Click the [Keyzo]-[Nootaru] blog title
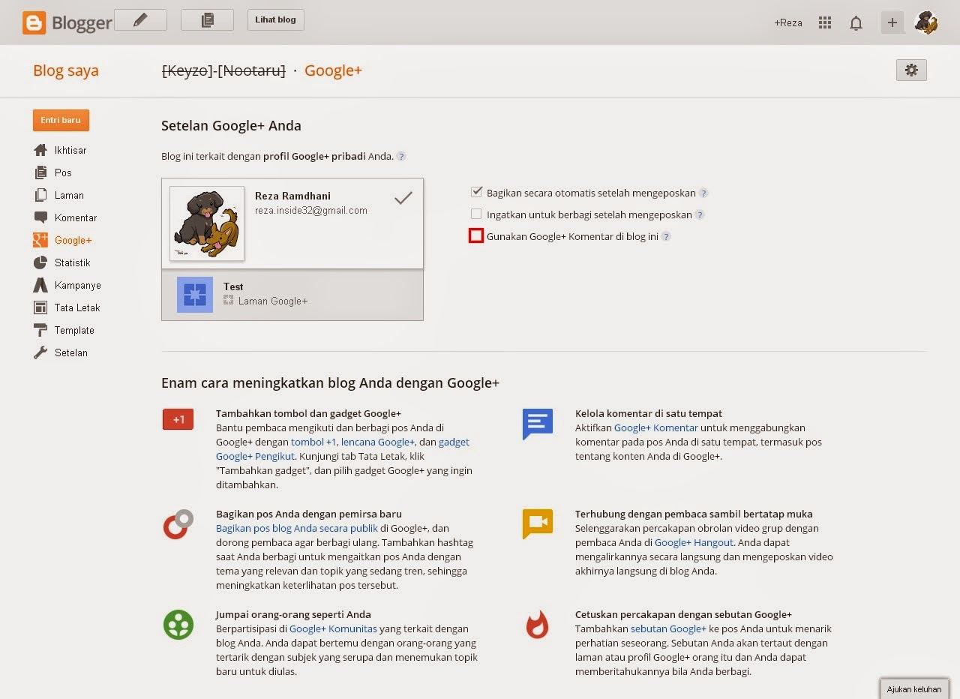 [x=223, y=70]
